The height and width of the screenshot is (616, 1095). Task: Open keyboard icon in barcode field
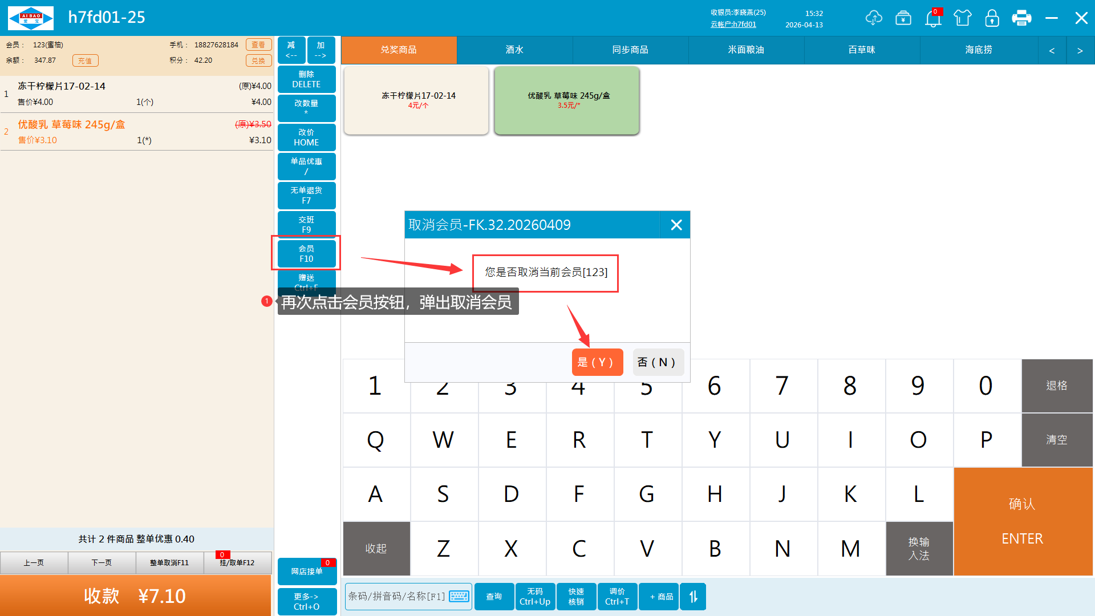[x=459, y=596]
